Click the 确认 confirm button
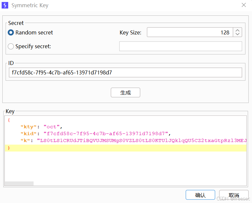 point(200,195)
